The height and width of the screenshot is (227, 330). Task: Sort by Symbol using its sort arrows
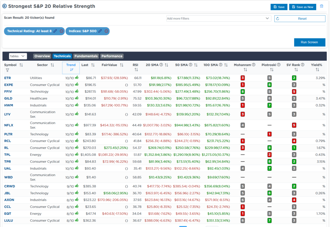(21, 65)
